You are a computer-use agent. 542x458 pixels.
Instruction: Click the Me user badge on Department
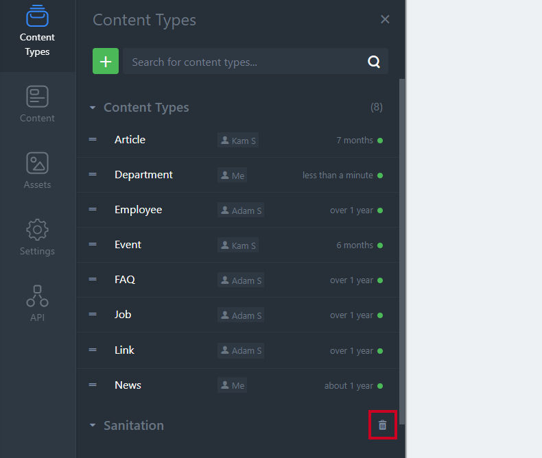pos(233,175)
